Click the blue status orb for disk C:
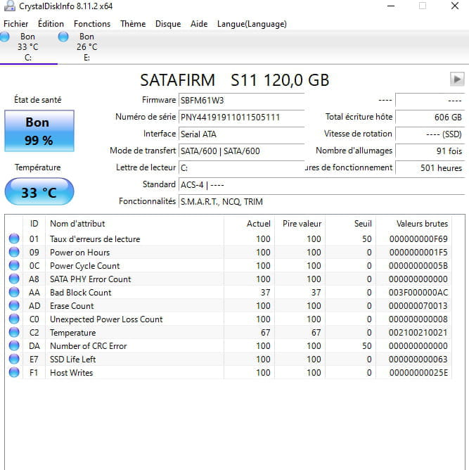The height and width of the screenshot is (470, 469). (4, 37)
